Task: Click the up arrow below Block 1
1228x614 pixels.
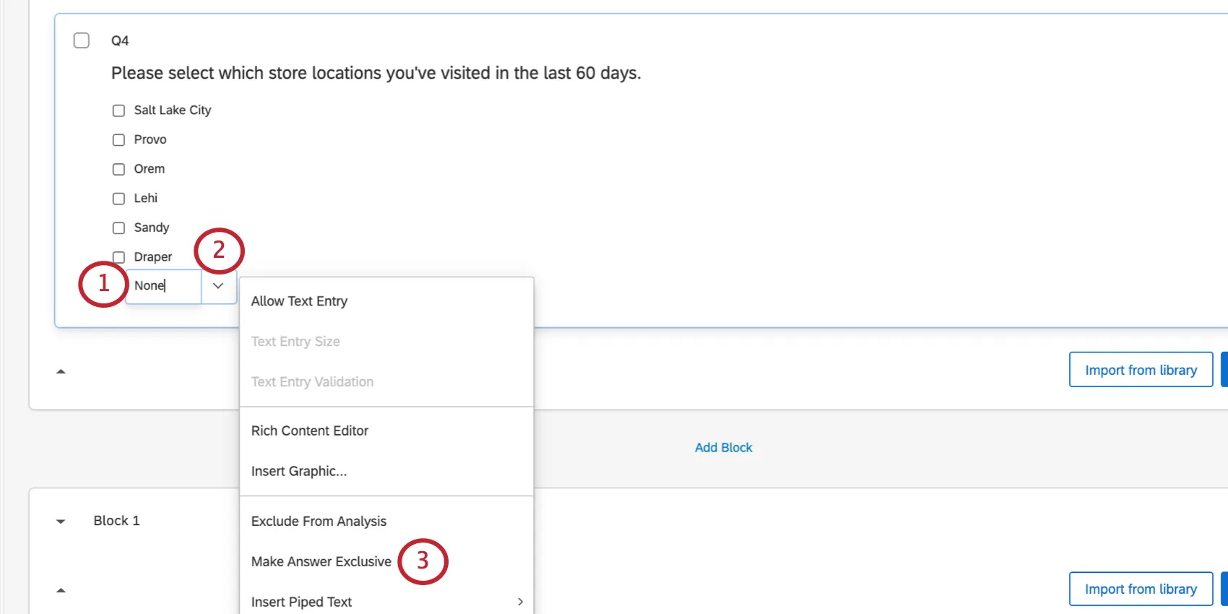Action: 61,590
